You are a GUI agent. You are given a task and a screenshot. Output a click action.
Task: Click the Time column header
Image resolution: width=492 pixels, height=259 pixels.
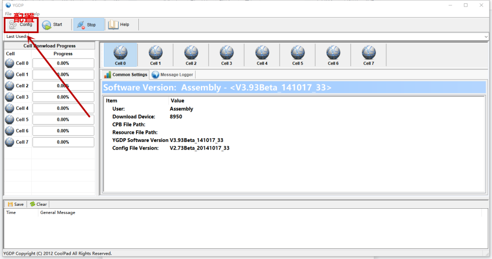point(11,212)
